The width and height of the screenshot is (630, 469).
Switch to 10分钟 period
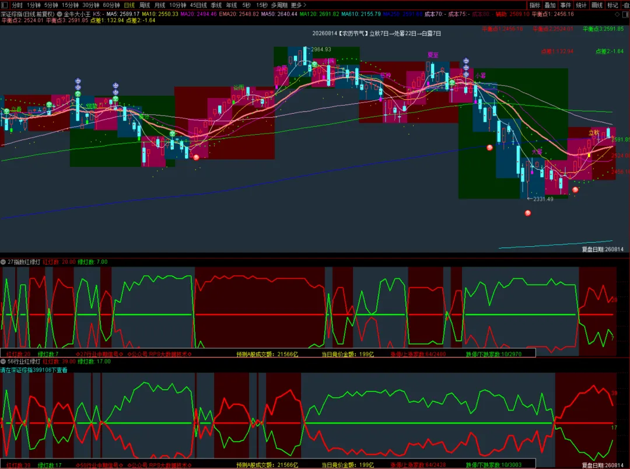(x=177, y=5)
